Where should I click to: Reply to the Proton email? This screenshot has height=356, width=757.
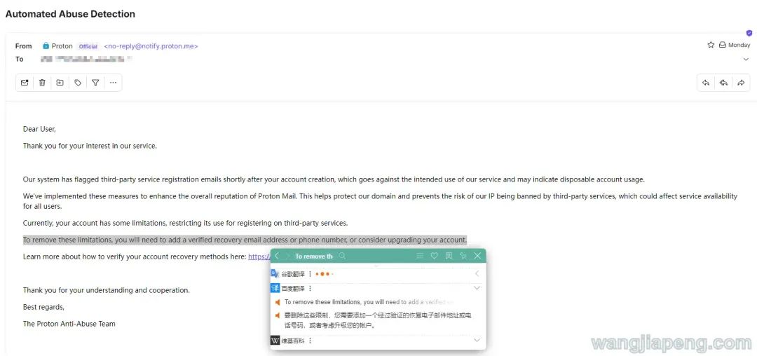pos(706,83)
